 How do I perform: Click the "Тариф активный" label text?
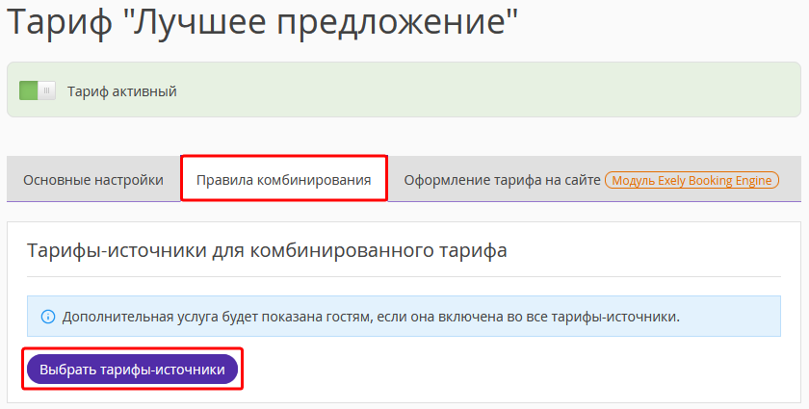(121, 91)
